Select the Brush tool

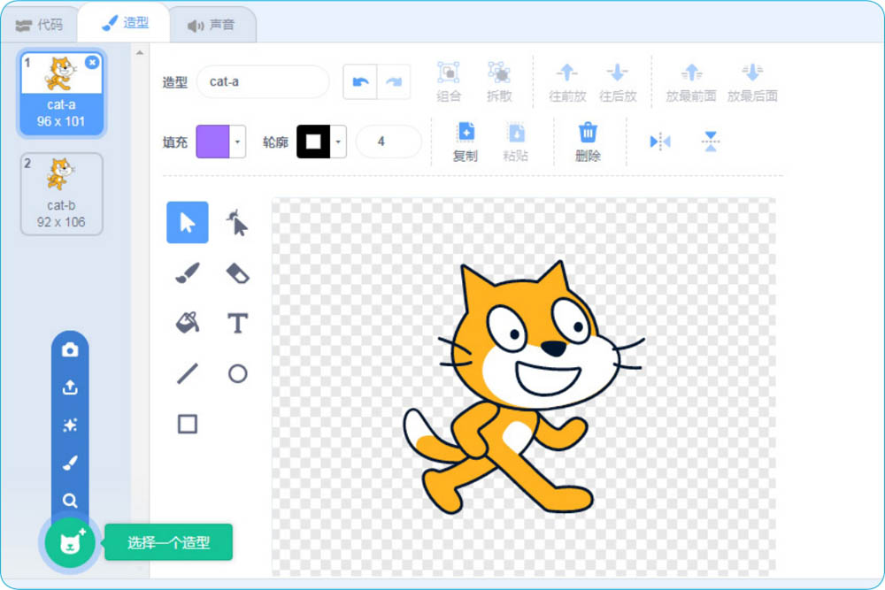point(188,273)
